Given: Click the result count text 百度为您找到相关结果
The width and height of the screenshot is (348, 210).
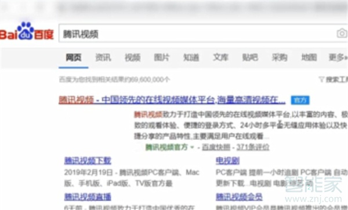Looking at the screenshot, I should click(114, 79).
